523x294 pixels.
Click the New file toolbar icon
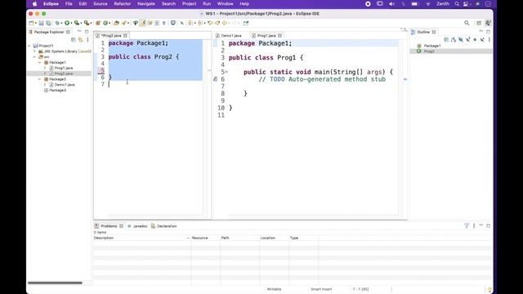point(31,23)
